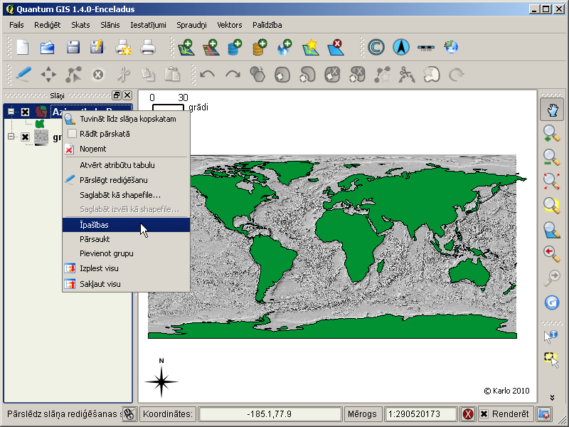Select the Select Features tool
The image size is (569, 427).
tap(551, 360)
